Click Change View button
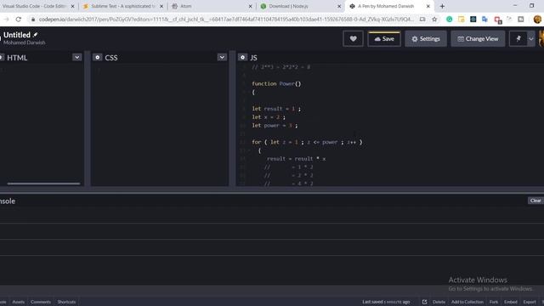 point(478,39)
